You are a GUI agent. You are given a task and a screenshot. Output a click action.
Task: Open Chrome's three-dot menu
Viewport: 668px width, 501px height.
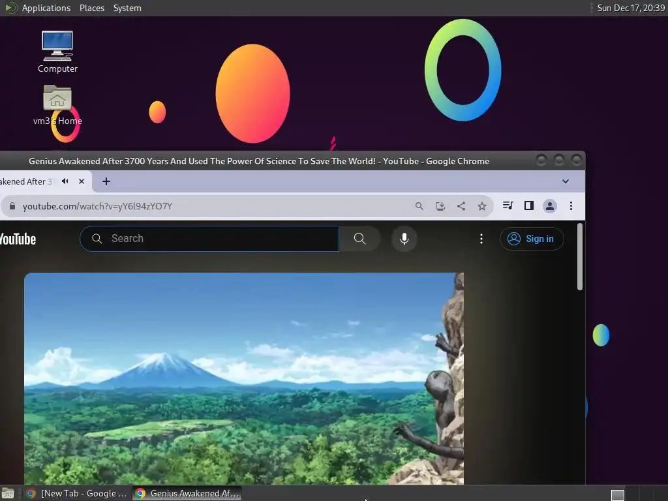[571, 206]
